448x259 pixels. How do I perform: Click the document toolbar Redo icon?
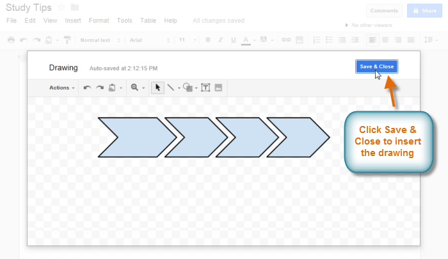36,40
